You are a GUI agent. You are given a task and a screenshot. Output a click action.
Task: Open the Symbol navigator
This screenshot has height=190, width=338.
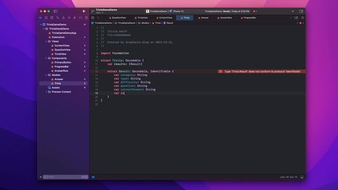(52, 18)
